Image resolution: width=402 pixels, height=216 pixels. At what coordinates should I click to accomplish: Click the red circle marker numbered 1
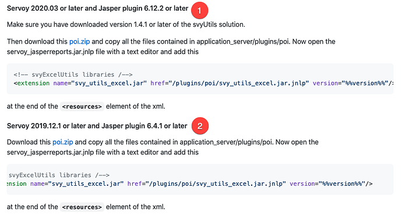[199, 10]
